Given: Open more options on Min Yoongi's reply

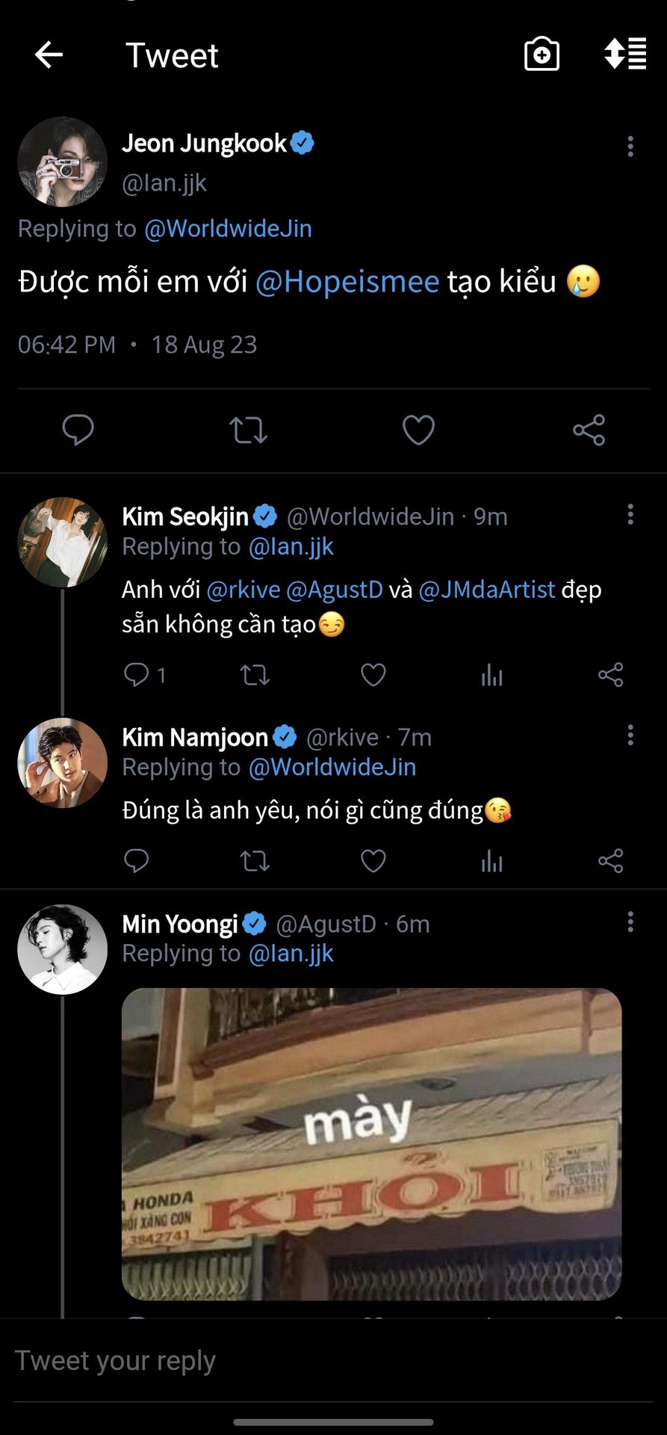Looking at the screenshot, I should click(x=630, y=922).
